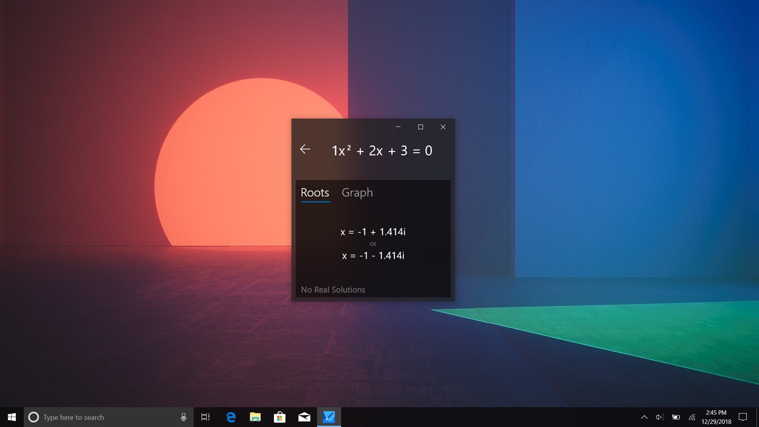Switch to the Graph tab
This screenshot has width=759, height=427.
(x=357, y=193)
